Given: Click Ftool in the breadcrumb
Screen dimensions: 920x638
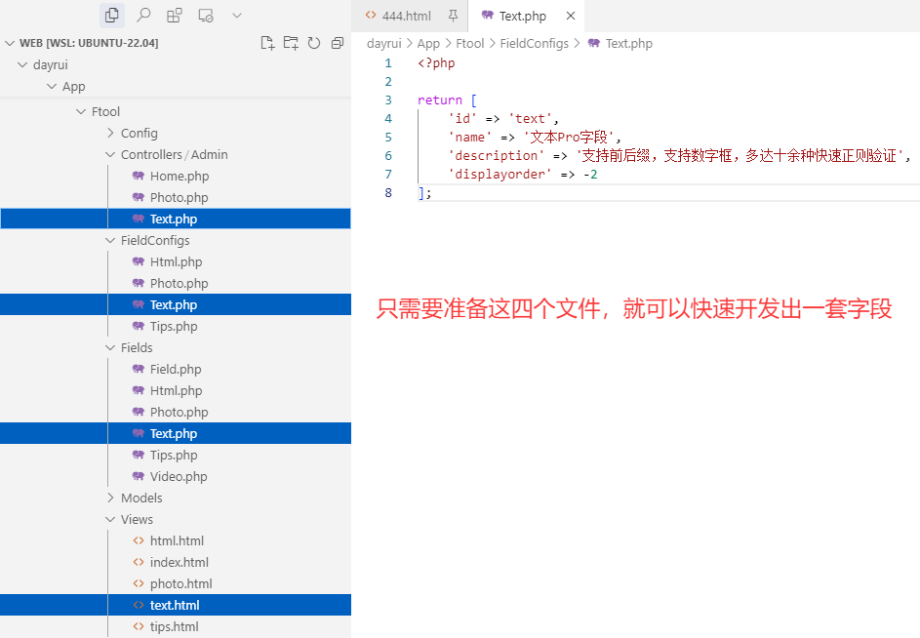Looking at the screenshot, I should tap(470, 44).
